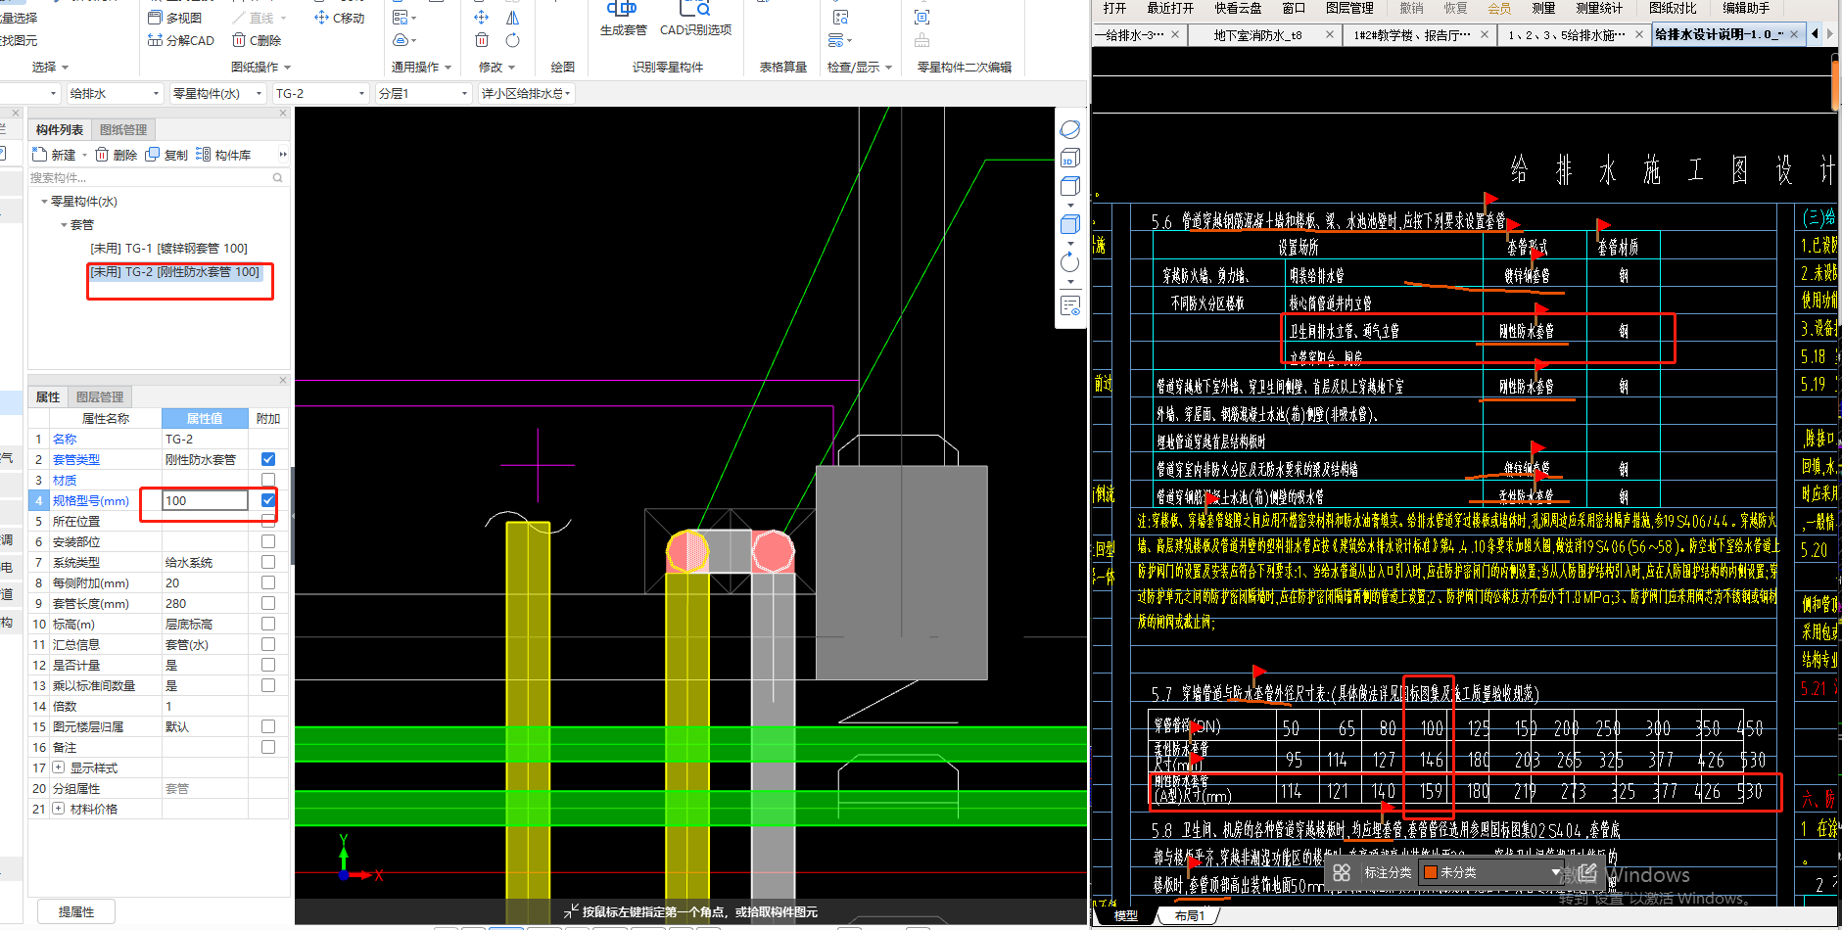Open the 详小区给排水总 drawing dropdown
The height and width of the screenshot is (930, 1842).
[526, 93]
